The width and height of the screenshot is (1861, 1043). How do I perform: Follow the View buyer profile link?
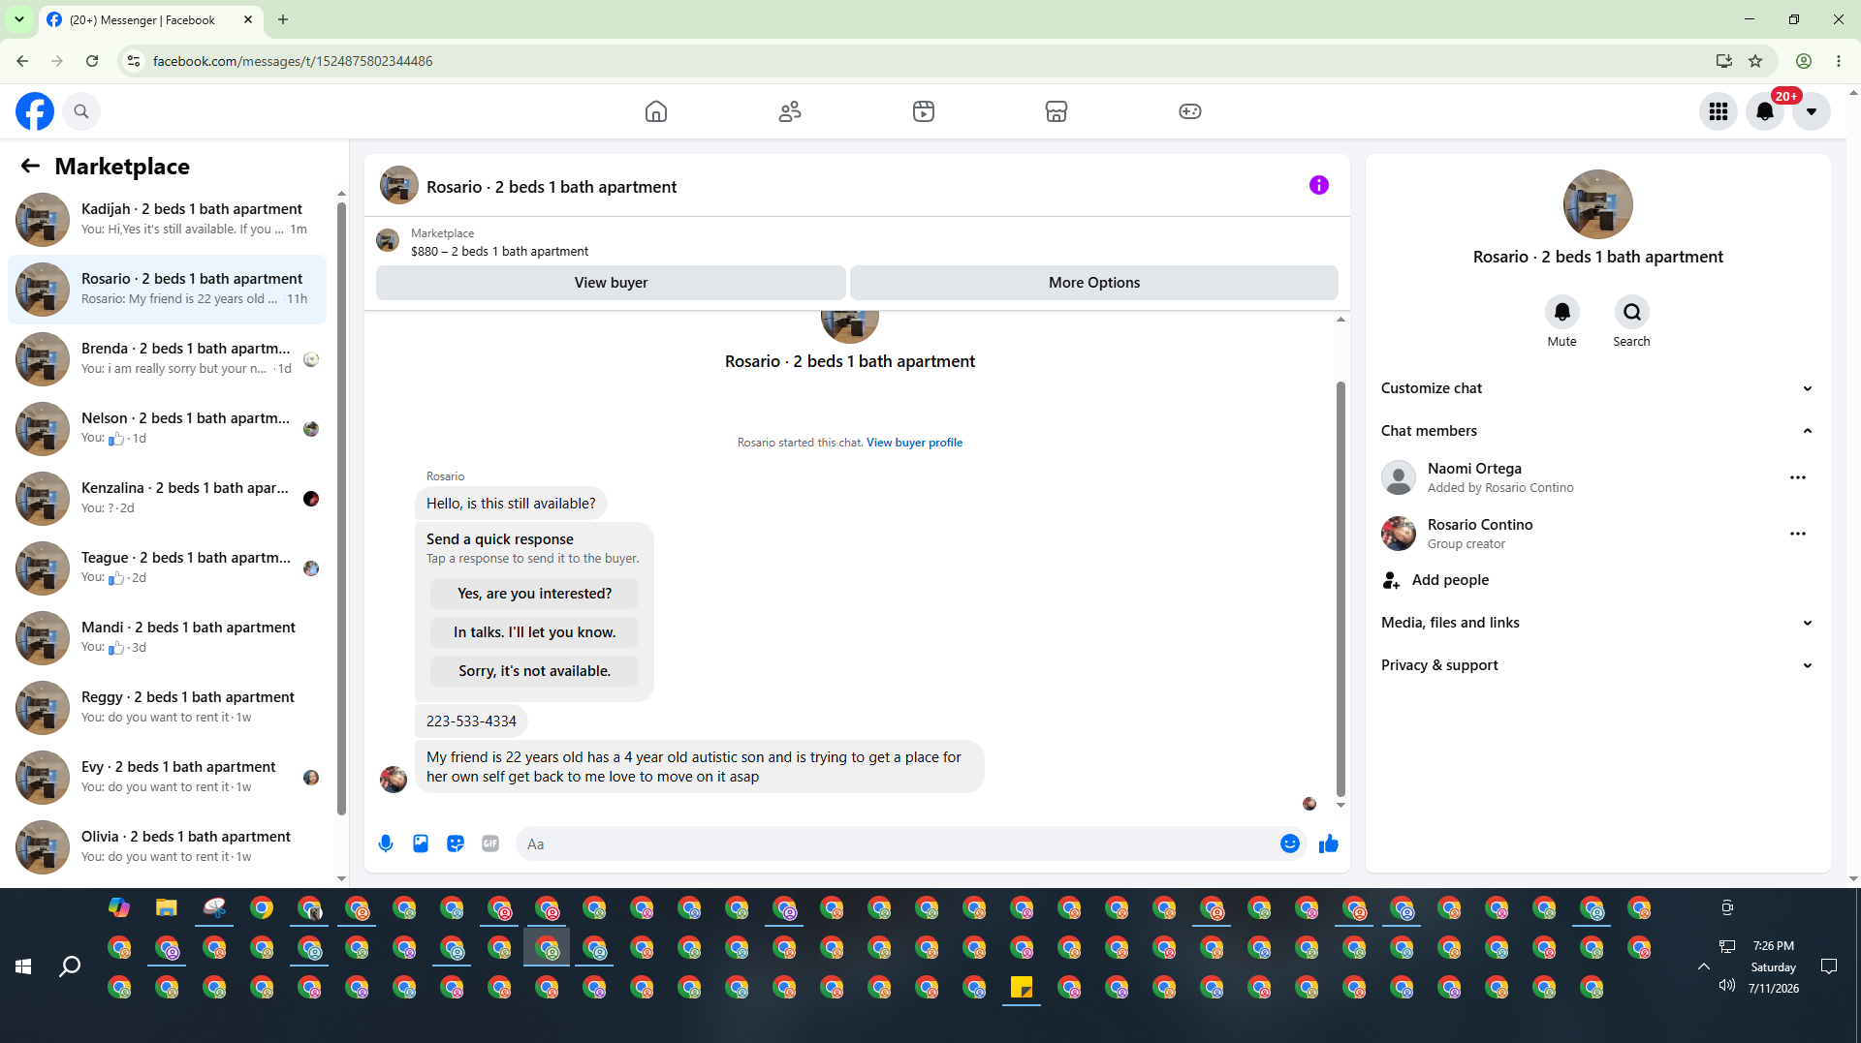(x=914, y=443)
